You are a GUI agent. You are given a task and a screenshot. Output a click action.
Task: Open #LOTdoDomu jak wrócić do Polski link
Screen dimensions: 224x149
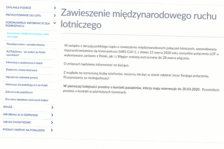(x=26, y=53)
